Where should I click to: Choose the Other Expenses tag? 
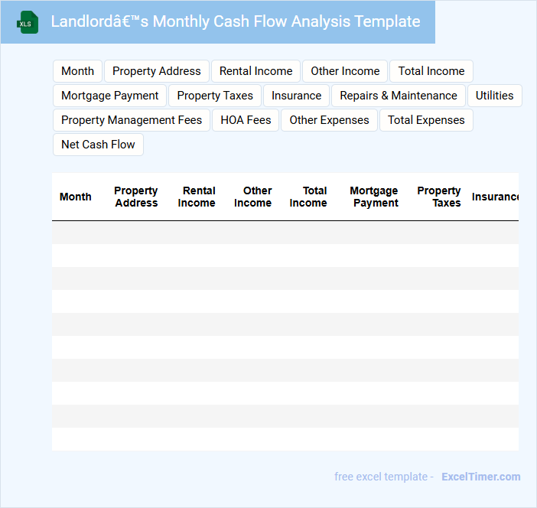(x=329, y=120)
